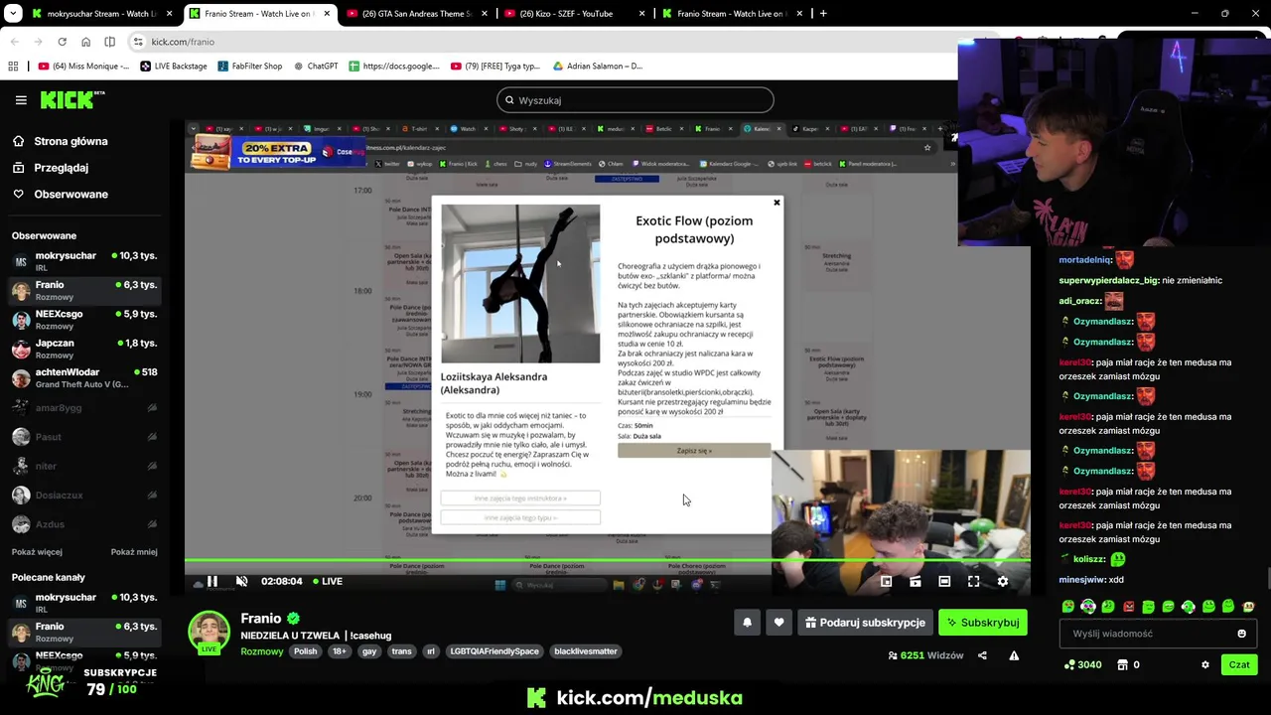Toggle browser side panel icon
Viewport: 1271px width, 715px height.
tap(110, 42)
